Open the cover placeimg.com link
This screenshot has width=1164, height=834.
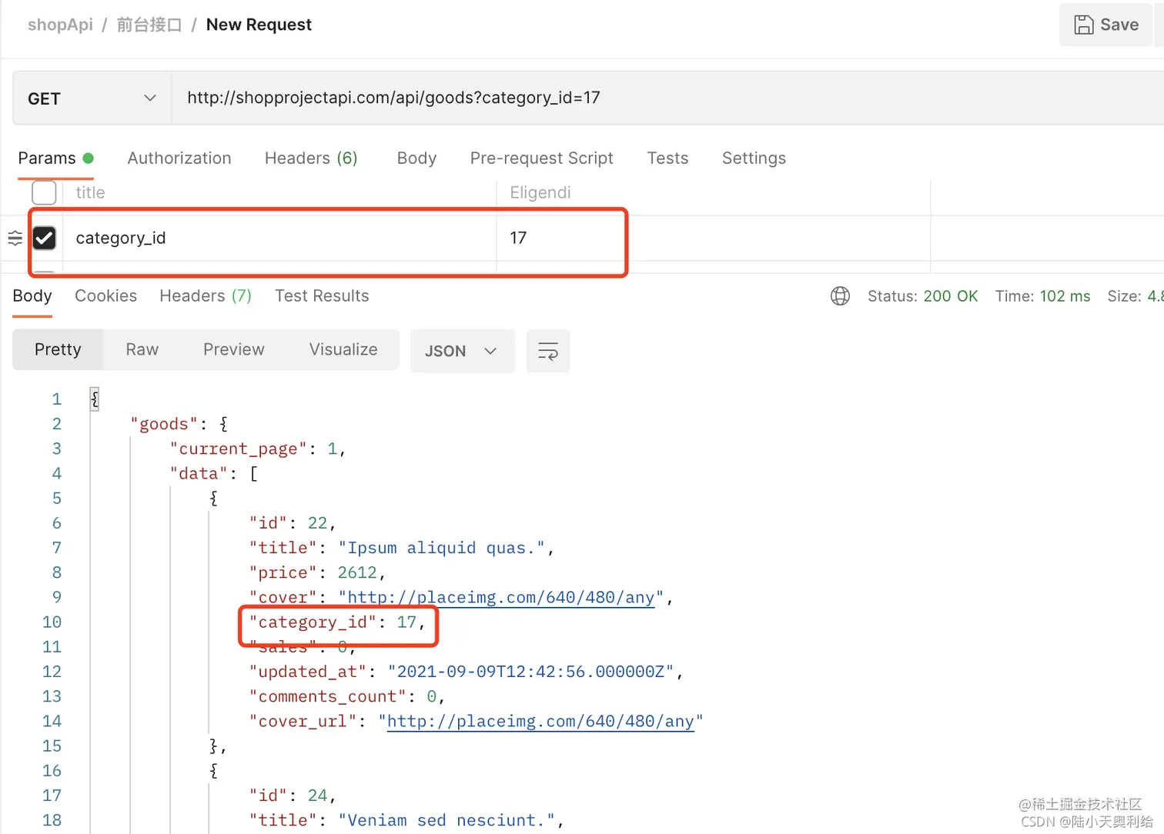click(x=500, y=598)
